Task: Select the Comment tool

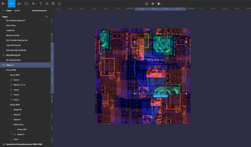Action: [59, 4]
